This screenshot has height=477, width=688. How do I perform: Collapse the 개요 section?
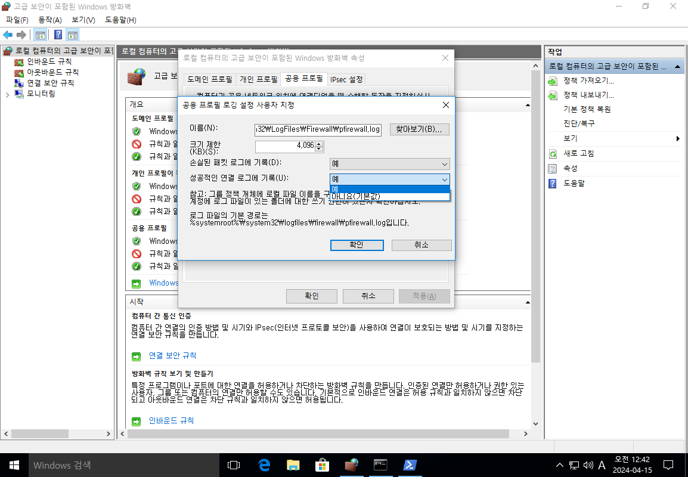coord(528,106)
